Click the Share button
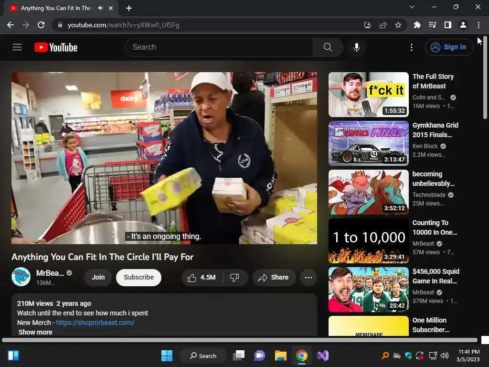Image resolution: width=489 pixels, height=367 pixels. coord(274,278)
